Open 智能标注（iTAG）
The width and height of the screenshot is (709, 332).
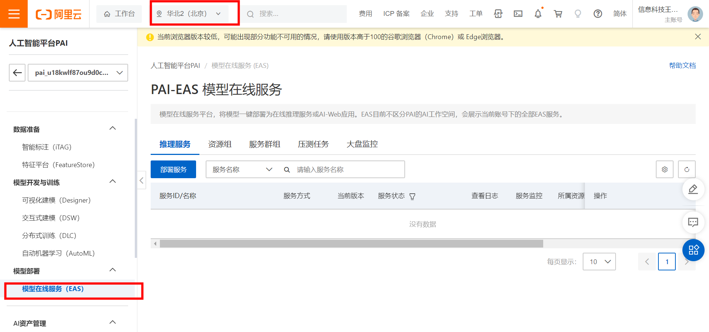[47, 147]
